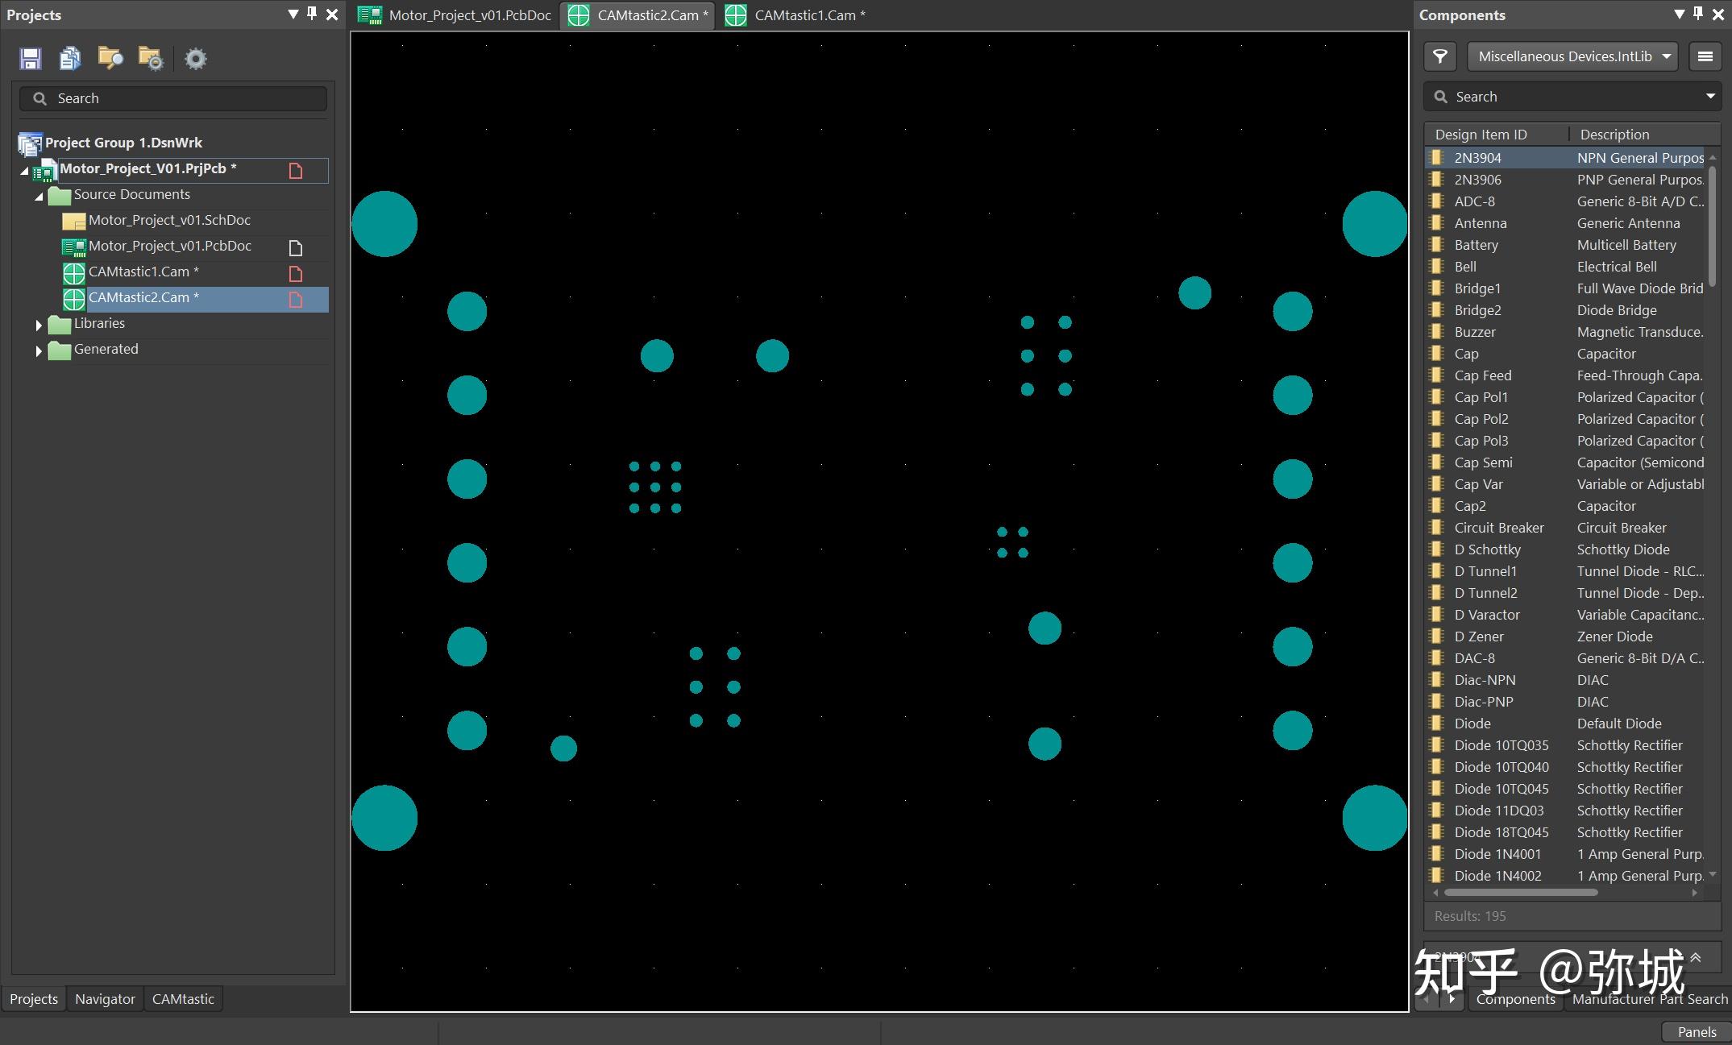Open Manufacturer Part Search tab
This screenshot has width=1732, height=1045.
click(x=1649, y=999)
